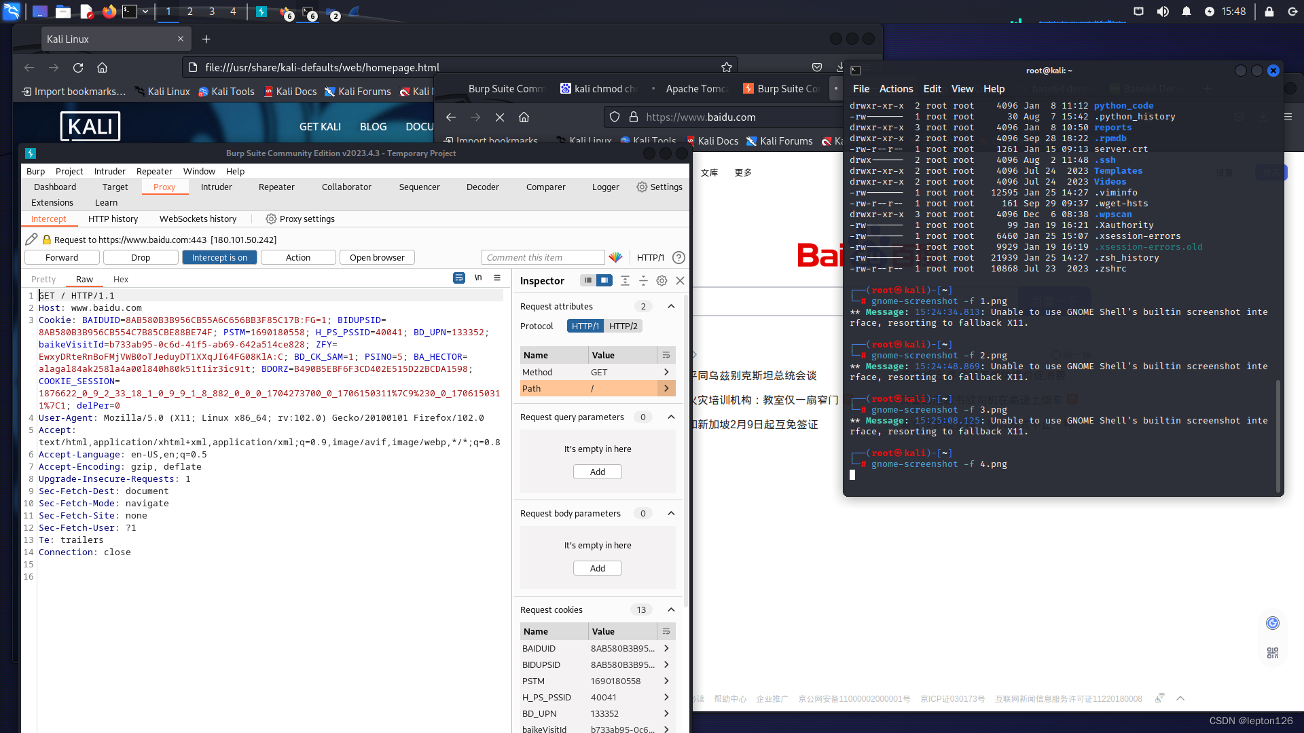Click the Action button
Image resolution: width=1304 pixels, height=733 pixels.
click(x=298, y=257)
